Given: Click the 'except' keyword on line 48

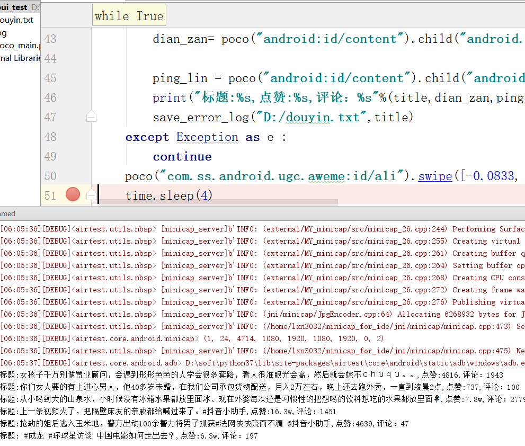Looking at the screenshot, I should pos(147,137).
